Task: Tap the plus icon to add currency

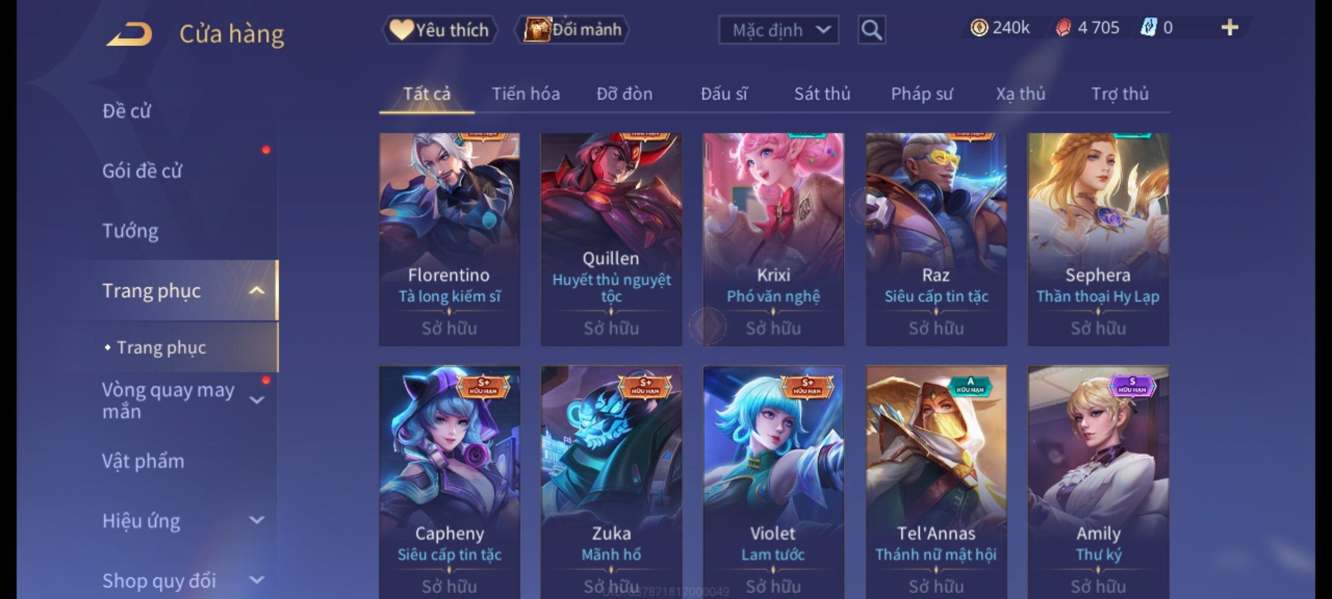Action: click(x=1229, y=28)
